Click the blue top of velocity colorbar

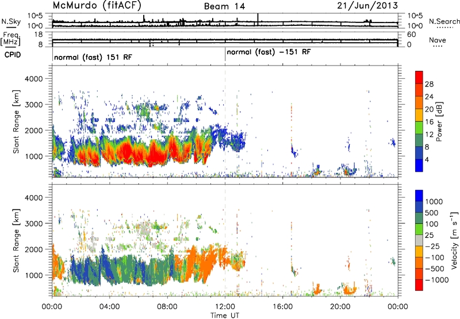pyautogui.click(x=419, y=195)
